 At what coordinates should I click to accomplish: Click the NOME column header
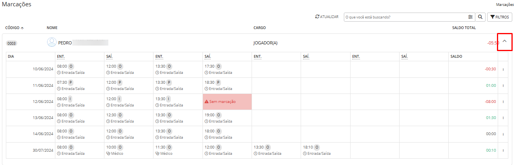pos(52,28)
